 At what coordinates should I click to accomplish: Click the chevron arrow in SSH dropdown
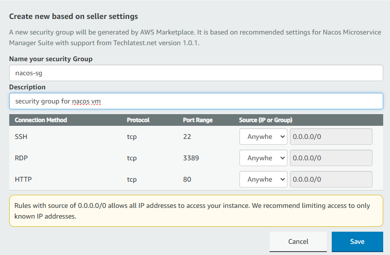click(x=282, y=136)
